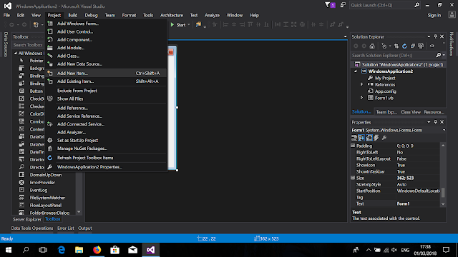458x257 pixels.
Task: Choose Add New Item menu entry
Action: click(107, 73)
